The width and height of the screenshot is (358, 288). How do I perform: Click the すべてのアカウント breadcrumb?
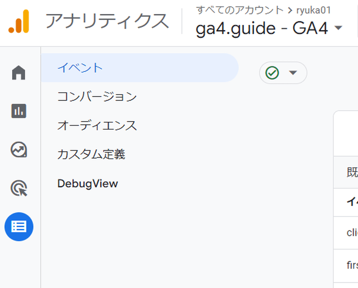click(239, 10)
